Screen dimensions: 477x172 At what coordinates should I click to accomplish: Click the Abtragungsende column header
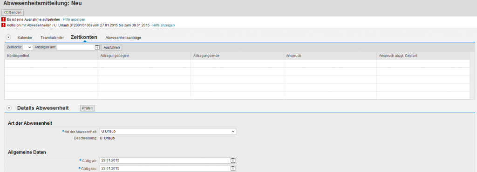(x=237, y=56)
